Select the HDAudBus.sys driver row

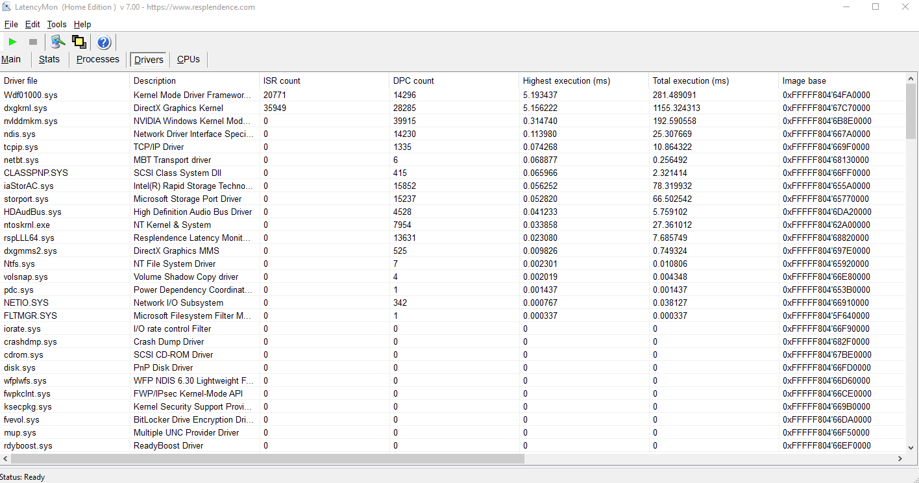[452, 212]
